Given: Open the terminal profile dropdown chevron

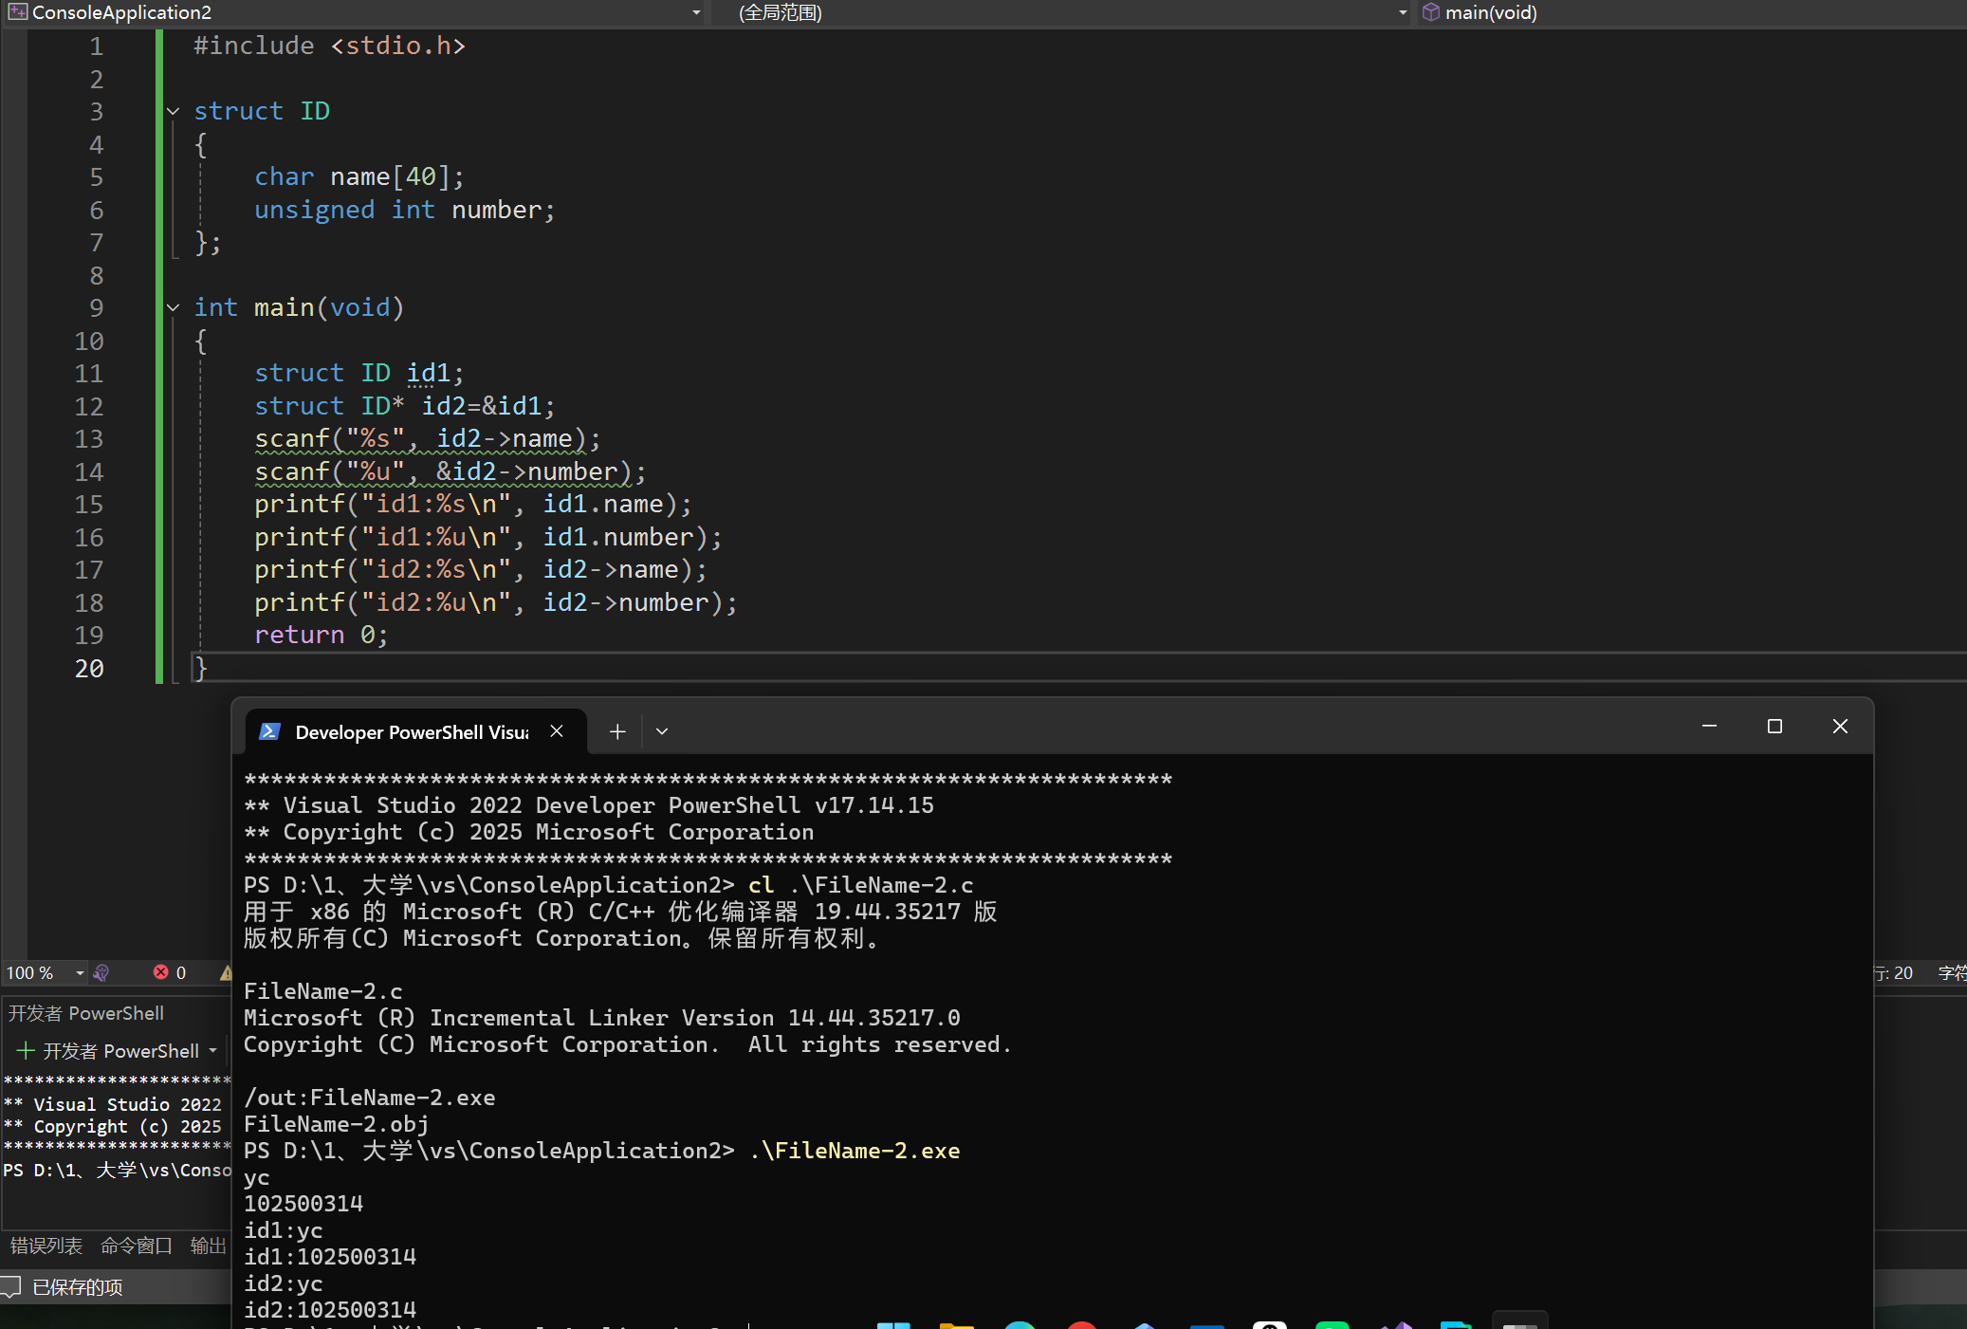Looking at the screenshot, I should (x=662, y=731).
